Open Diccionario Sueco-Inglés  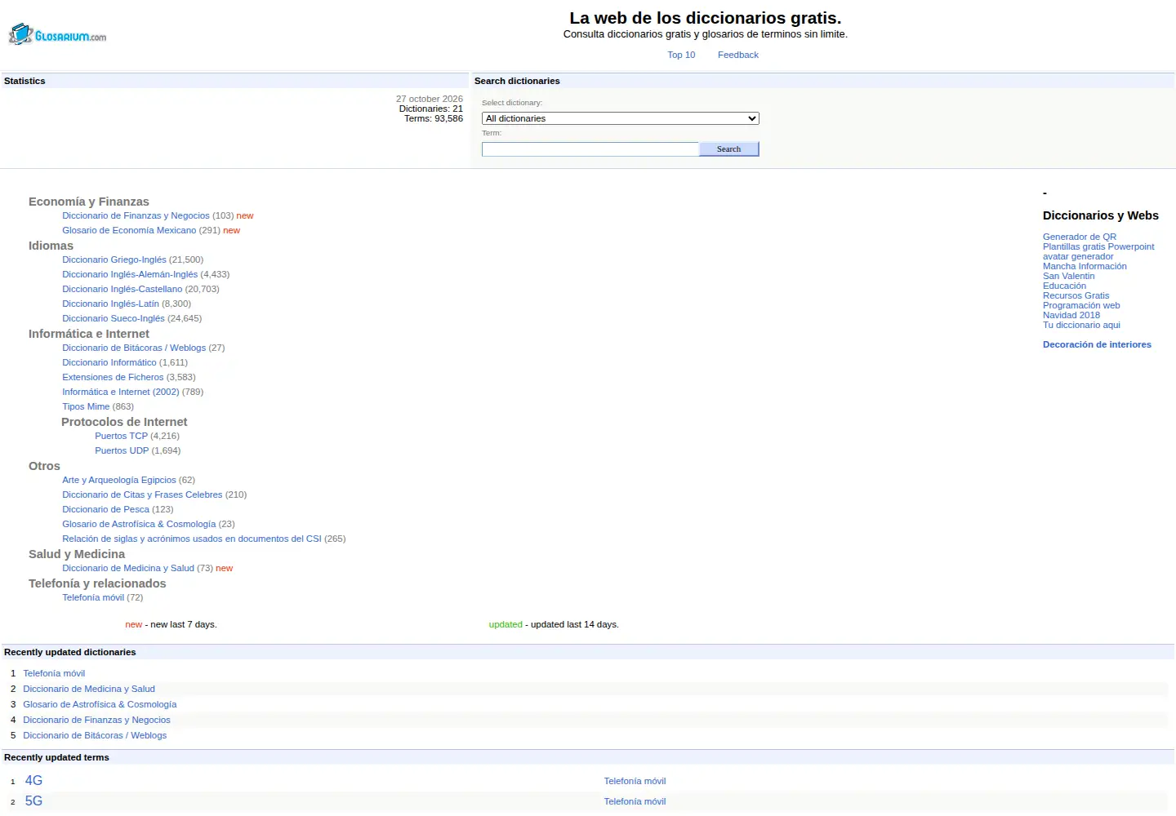pyautogui.click(x=114, y=318)
